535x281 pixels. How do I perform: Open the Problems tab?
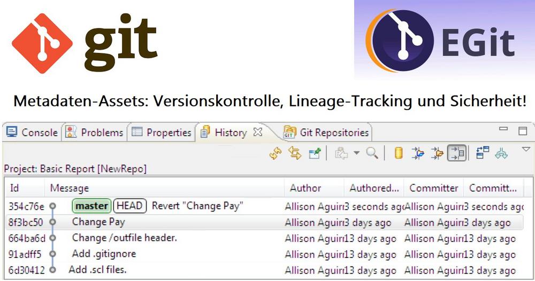click(x=95, y=132)
